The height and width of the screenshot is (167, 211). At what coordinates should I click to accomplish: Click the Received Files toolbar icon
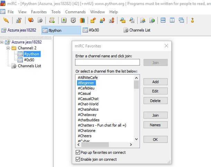click(122, 20)
